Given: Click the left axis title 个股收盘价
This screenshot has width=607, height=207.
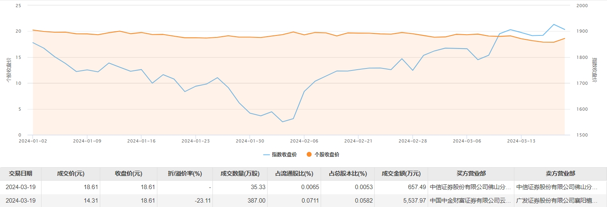Looking at the screenshot, I should pyautogui.click(x=9, y=70).
